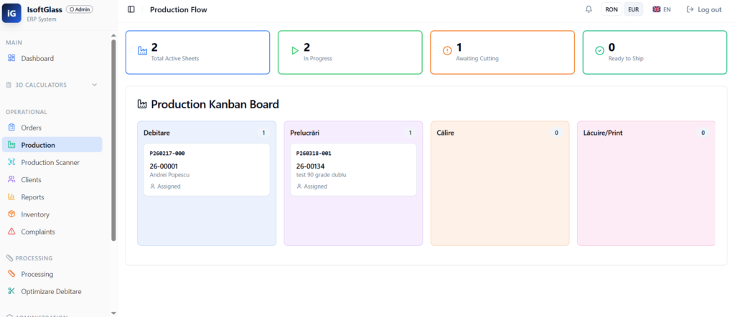Toggle the sidebar panel icon
Screen dimensions: 735x317
tap(131, 9)
